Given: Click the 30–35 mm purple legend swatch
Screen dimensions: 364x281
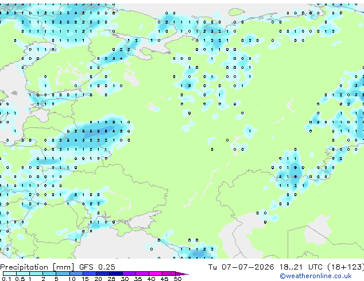Looking at the screenshot, I should pos(129,274).
